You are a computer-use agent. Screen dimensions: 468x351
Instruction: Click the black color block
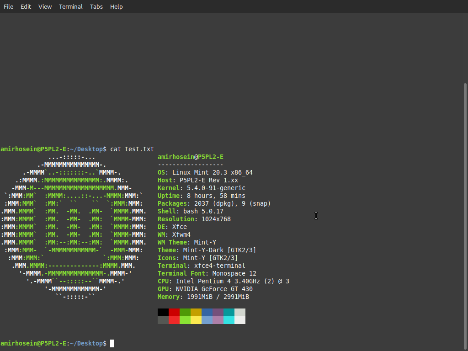pyautogui.click(x=163, y=312)
